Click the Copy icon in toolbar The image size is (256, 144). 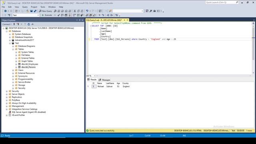click(x=78, y=11)
